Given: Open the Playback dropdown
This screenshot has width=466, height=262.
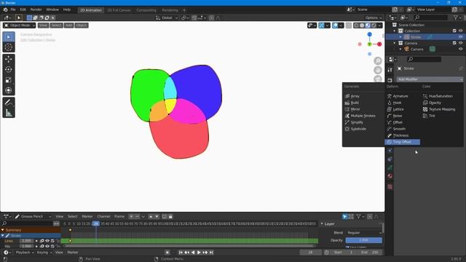Looking at the screenshot, I should pyautogui.click(x=25, y=253).
